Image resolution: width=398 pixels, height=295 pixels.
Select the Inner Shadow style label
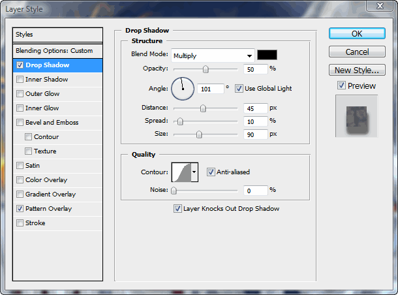(47, 80)
